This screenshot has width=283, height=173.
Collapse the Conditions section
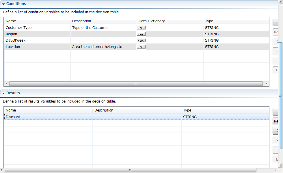point(3,4)
